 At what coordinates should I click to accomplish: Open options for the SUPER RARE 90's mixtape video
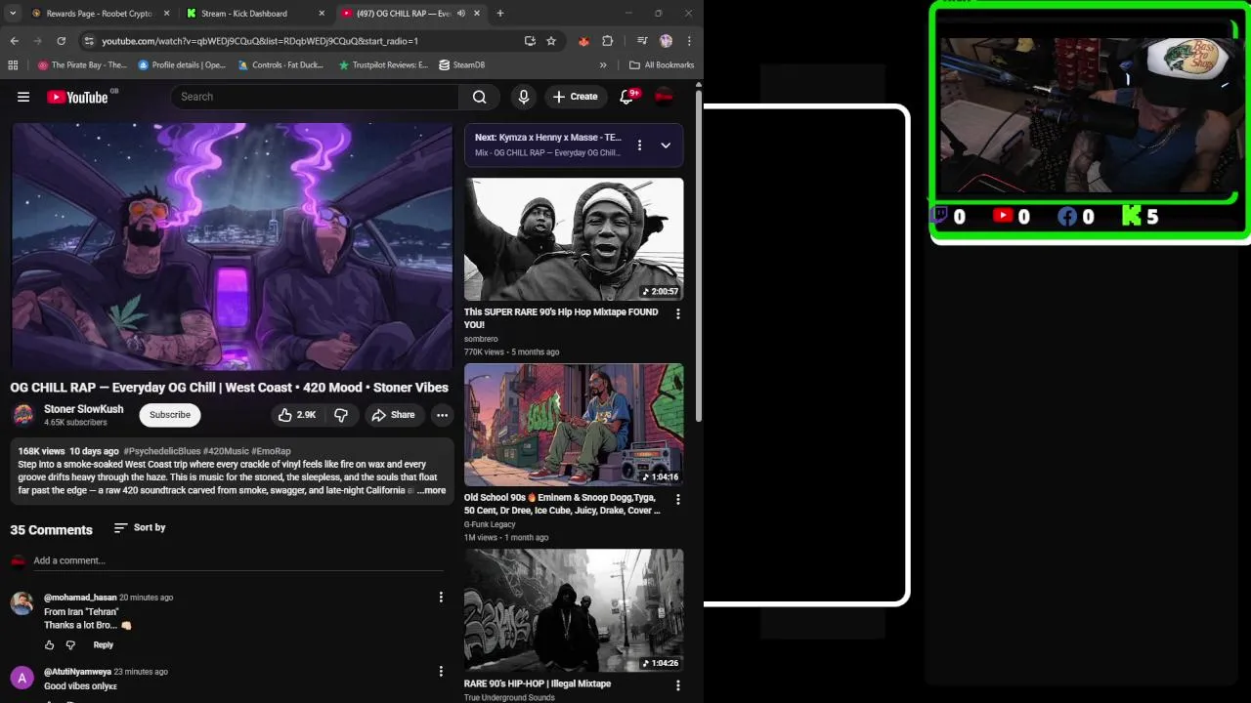click(x=677, y=313)
